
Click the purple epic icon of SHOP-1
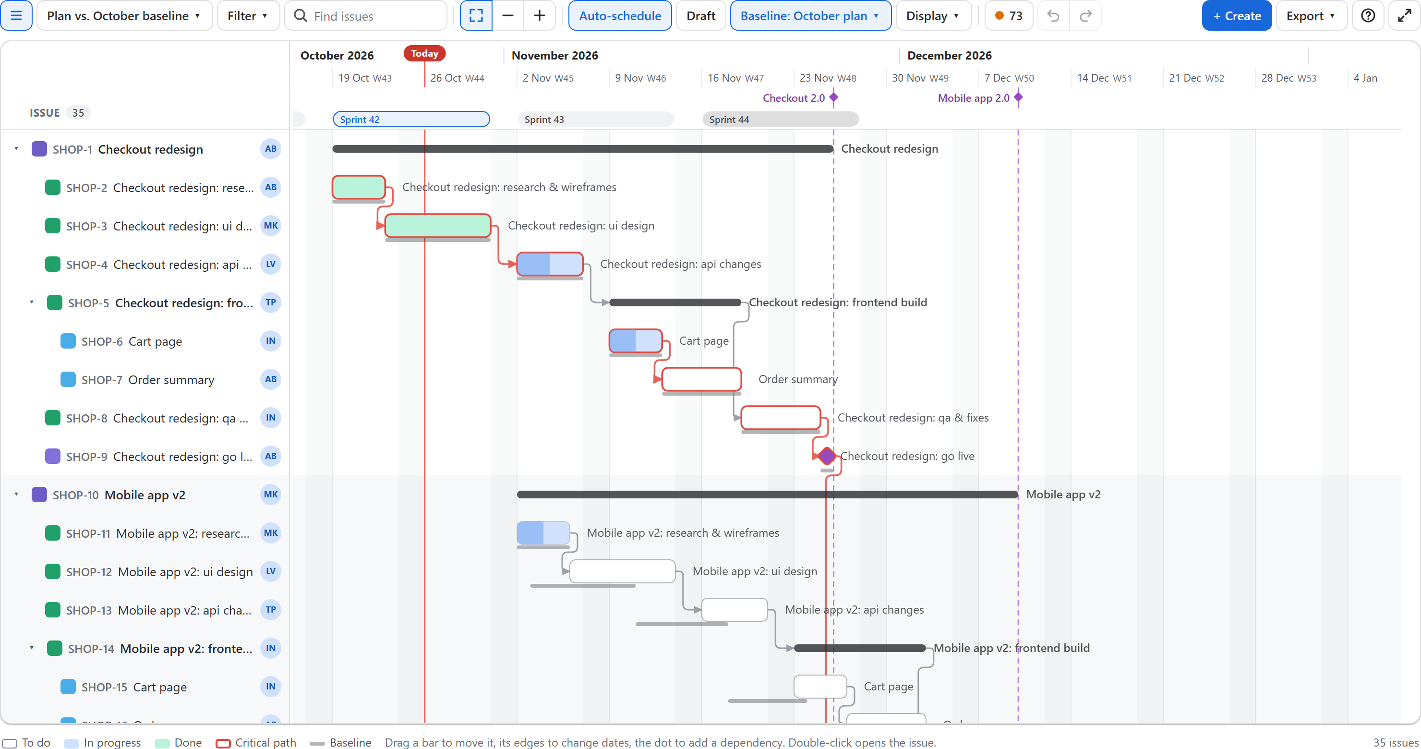click(x=39, y=149)
